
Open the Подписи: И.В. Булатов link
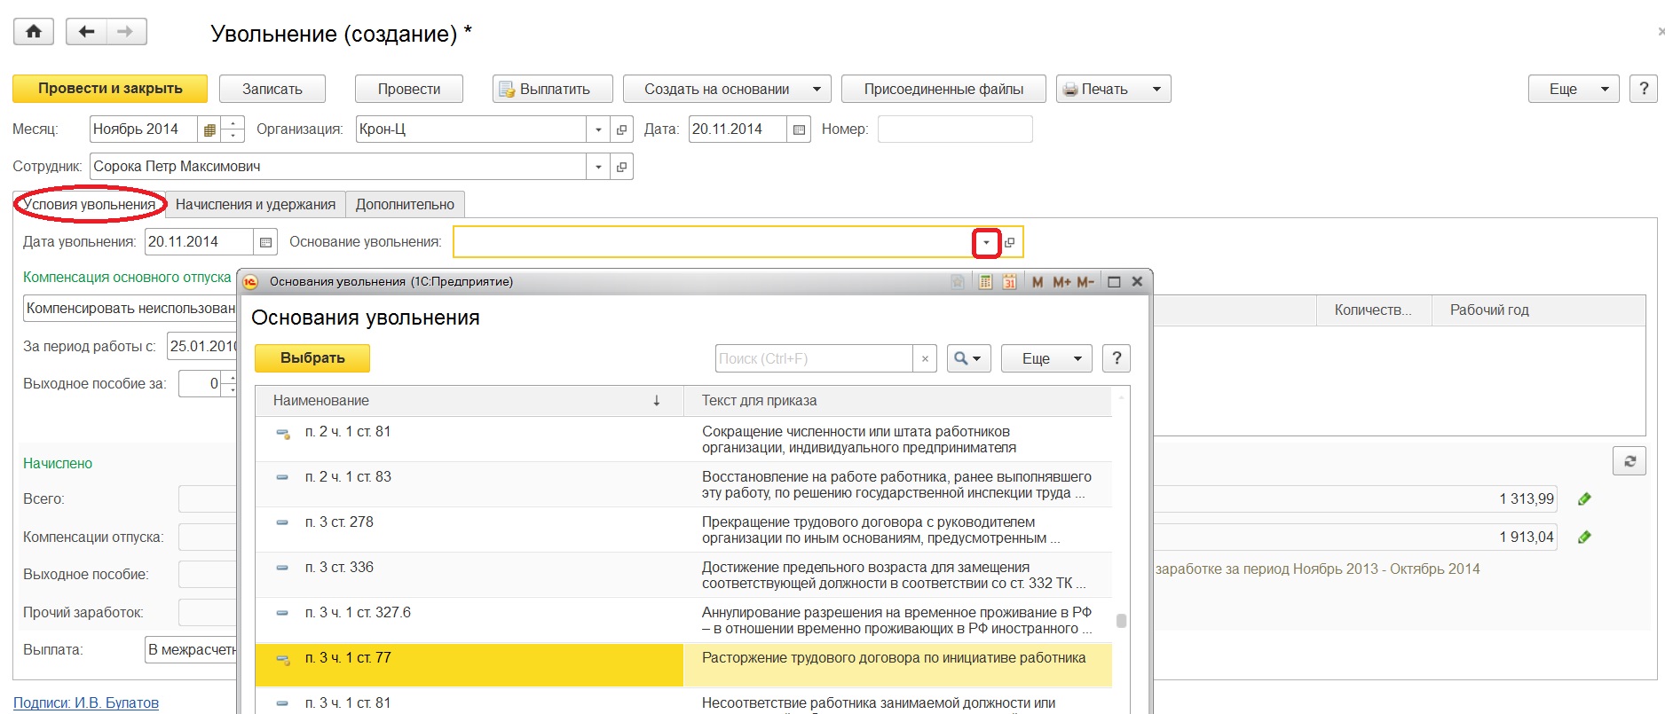tap(86, 702)
